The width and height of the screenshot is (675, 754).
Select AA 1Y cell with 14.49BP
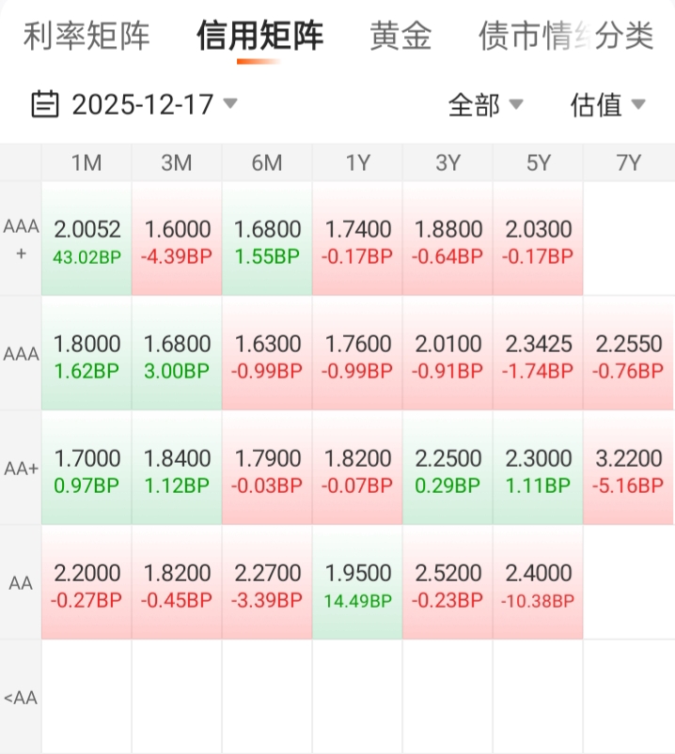pos(357,583)
